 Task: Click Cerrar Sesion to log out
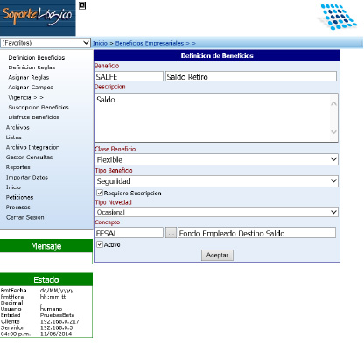coord(24,217)
